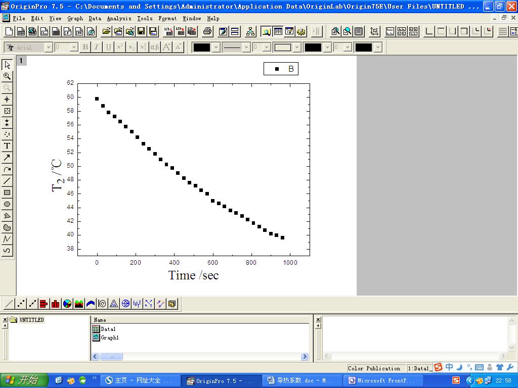Viewport: 518px width, 388px height.
Task: Create a Ternary plot
Action: [x=114, y=304]
